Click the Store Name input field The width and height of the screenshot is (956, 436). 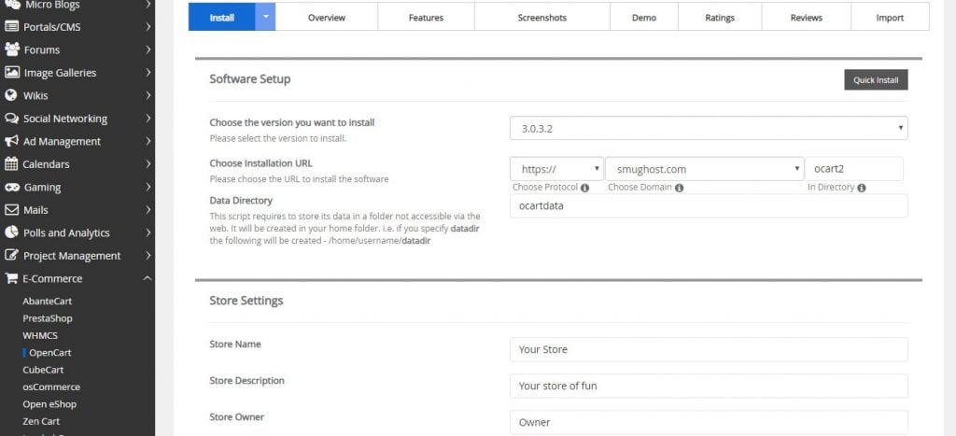[x=709, y=349]
